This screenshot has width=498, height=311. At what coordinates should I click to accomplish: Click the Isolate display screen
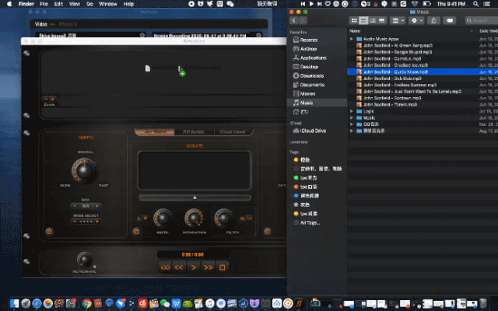pyautogui.click(x=195, y=171)
